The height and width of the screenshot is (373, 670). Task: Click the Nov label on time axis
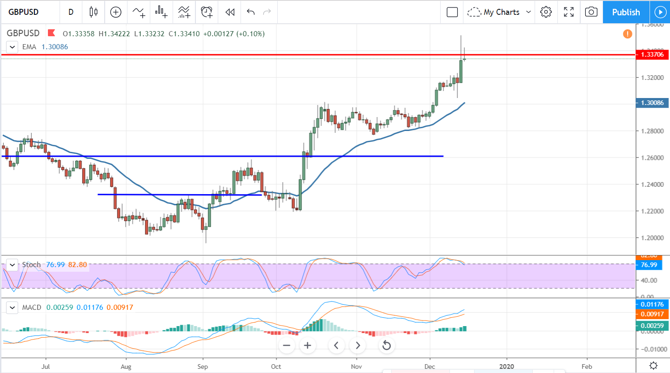point(356,366)
